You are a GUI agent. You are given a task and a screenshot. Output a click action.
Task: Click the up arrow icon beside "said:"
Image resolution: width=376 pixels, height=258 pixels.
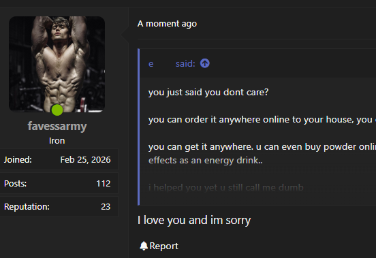click(x=205, y=63)
